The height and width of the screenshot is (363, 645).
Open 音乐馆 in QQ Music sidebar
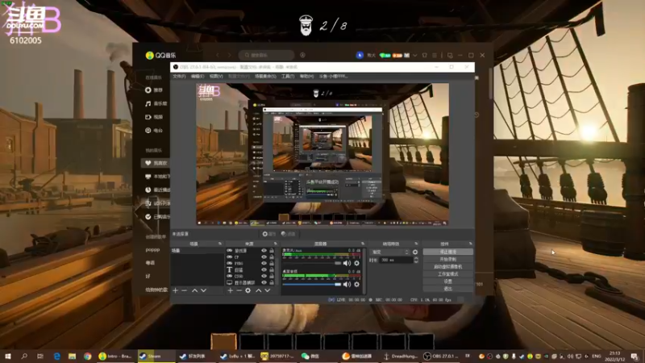(156, 104)
